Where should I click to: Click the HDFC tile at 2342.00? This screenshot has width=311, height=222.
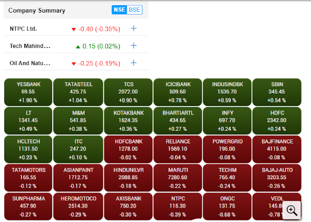[277, 121]
